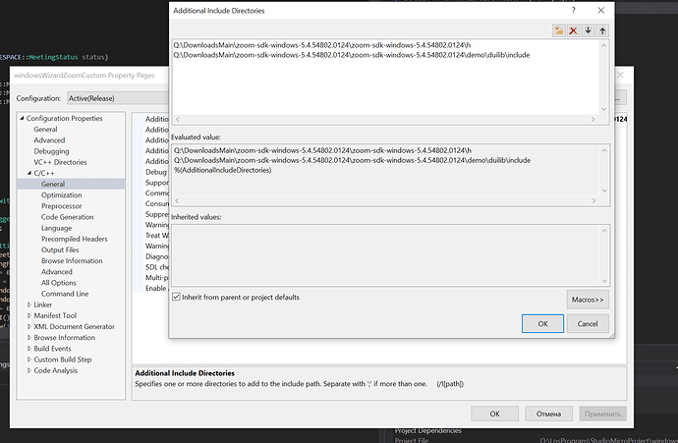The width and height of the screenshot is (678, 443).
Task: Move line up with up arrow icon
Action: click(x=602, y=30)
